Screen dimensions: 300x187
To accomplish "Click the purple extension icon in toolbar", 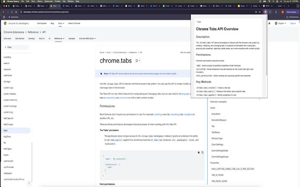I will coord(265,12).
